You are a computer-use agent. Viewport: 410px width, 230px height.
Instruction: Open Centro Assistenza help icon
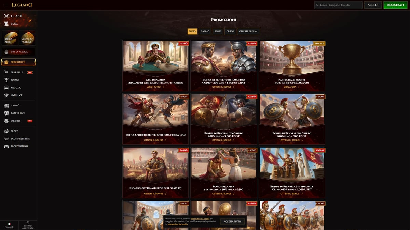pos(28,225)
